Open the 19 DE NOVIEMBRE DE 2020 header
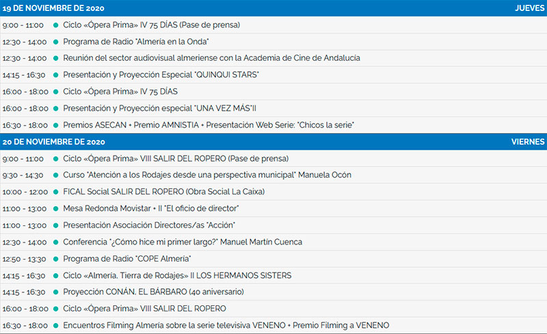547x334 pixels. [x=53, y=8]
